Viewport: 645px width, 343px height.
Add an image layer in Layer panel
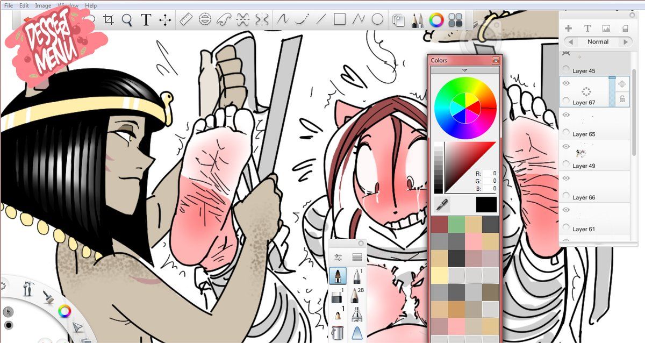click(606, 28)
